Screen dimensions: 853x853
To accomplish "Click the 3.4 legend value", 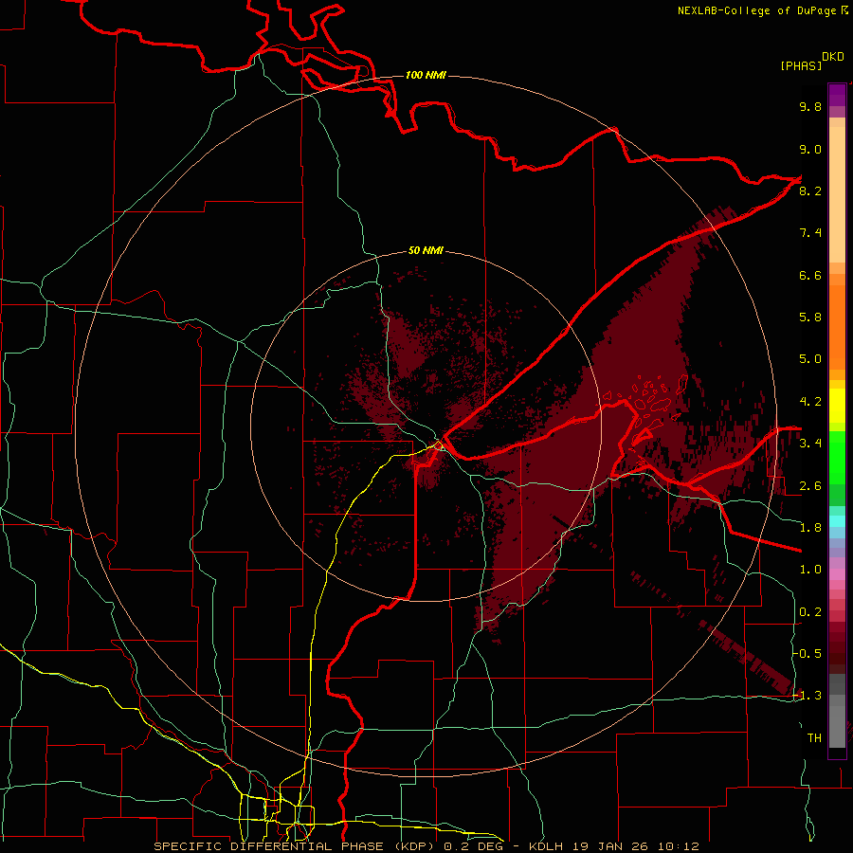I will (x=810, y=444).
